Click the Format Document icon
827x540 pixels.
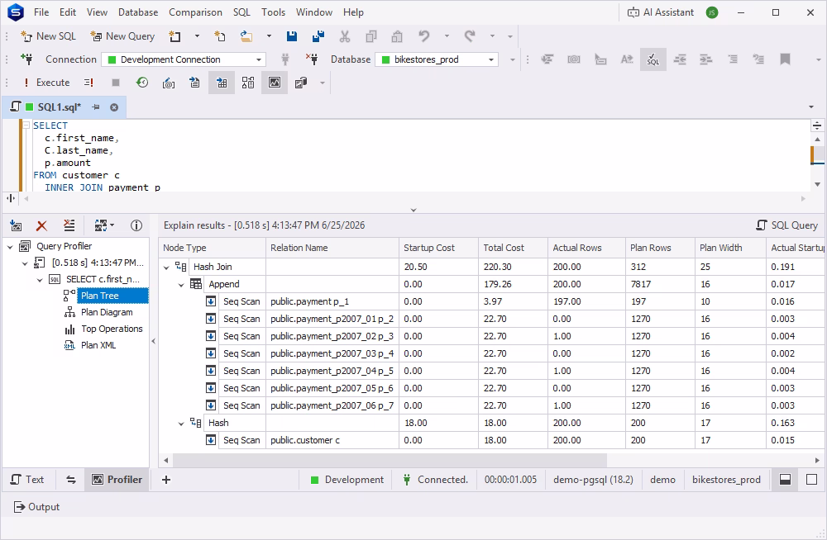point(547,59)
